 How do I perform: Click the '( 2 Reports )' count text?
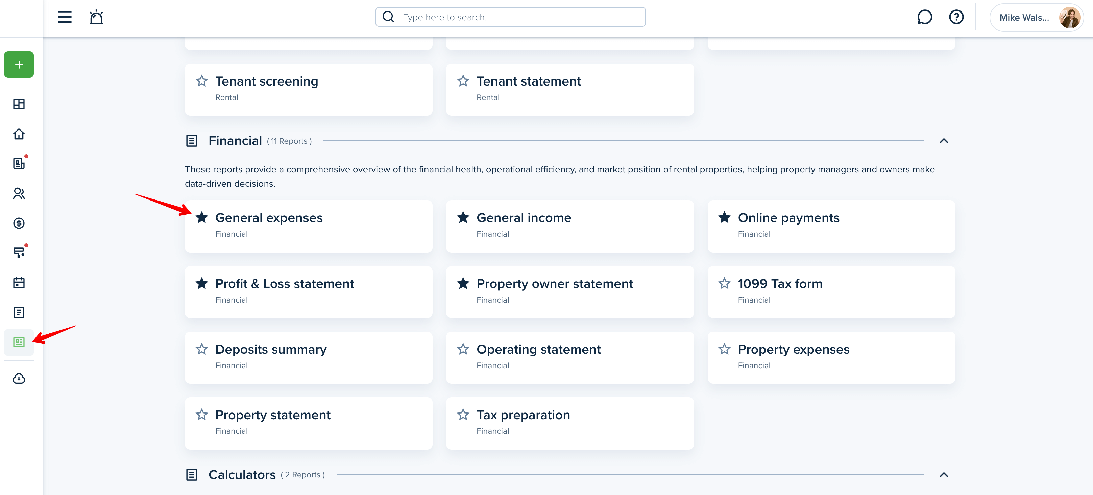302,475
